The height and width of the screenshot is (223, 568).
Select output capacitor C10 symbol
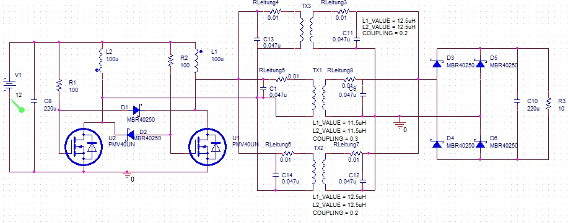[518, 101]
